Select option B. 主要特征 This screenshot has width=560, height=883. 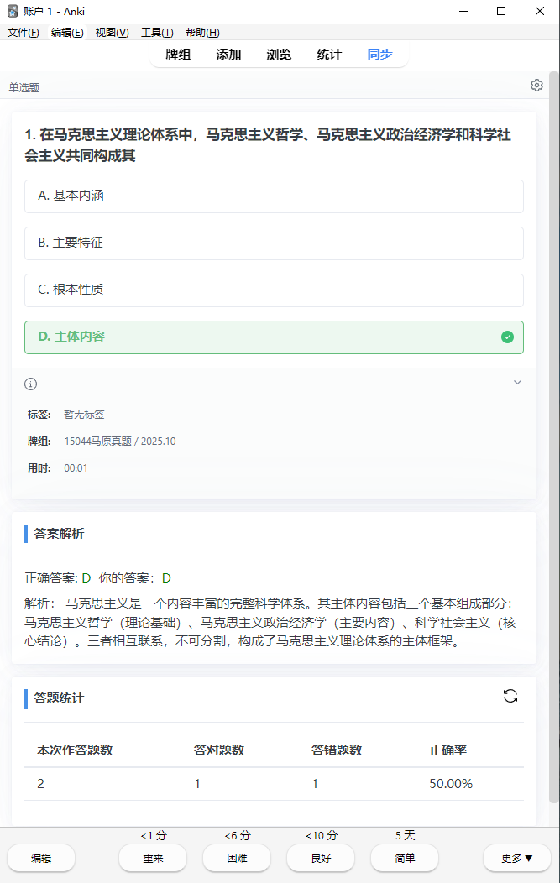tap(274, 243)
